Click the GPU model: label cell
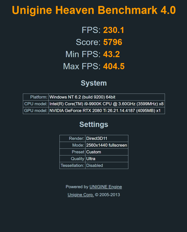The height and width of the screenshot is (232, 187). pos(36,111)
